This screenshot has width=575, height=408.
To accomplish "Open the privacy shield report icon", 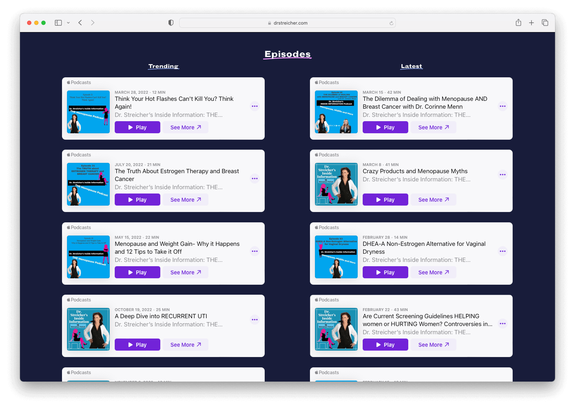I will [x=171, y=23].
